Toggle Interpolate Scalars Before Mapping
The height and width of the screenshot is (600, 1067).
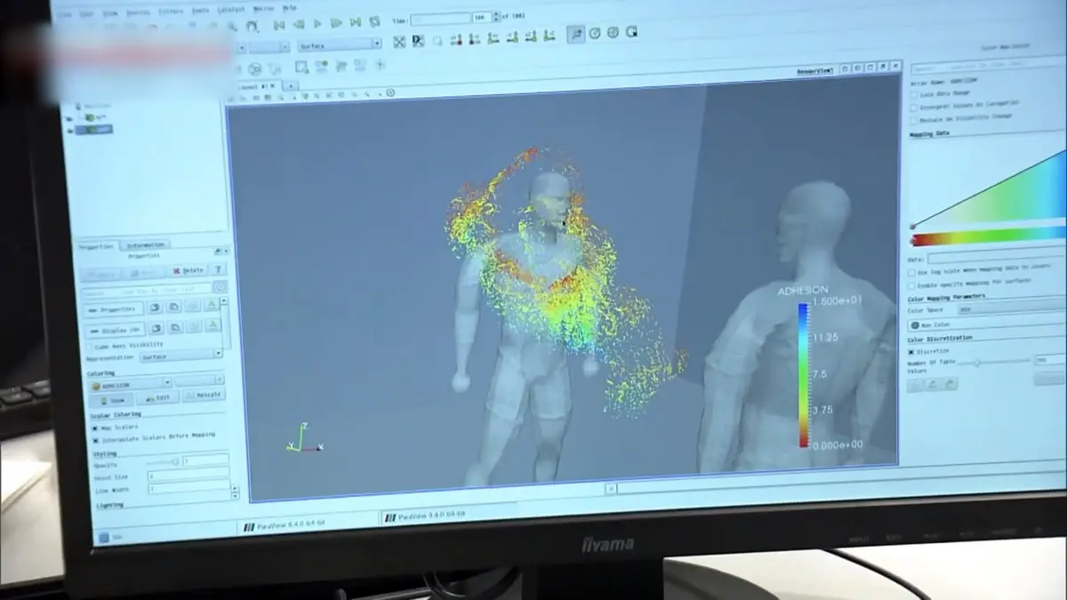point(95,438)
